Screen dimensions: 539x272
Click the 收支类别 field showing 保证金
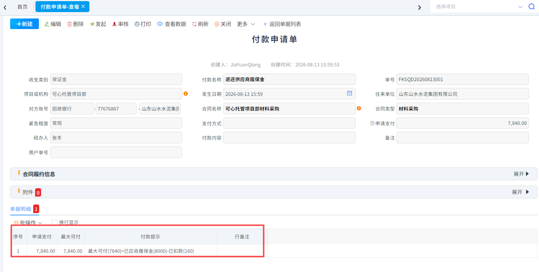[x=116, y=79]
